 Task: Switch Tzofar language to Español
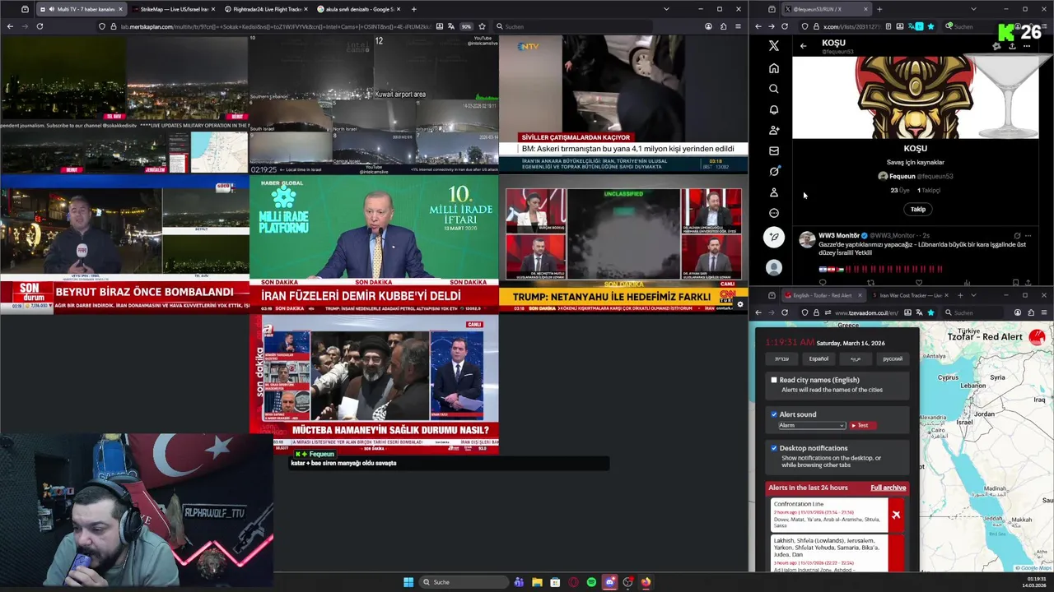pos(818,358)
